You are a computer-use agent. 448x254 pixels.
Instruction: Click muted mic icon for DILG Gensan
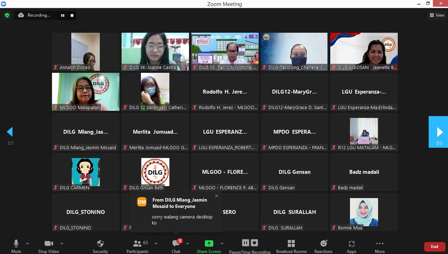[x=264, y=188]
